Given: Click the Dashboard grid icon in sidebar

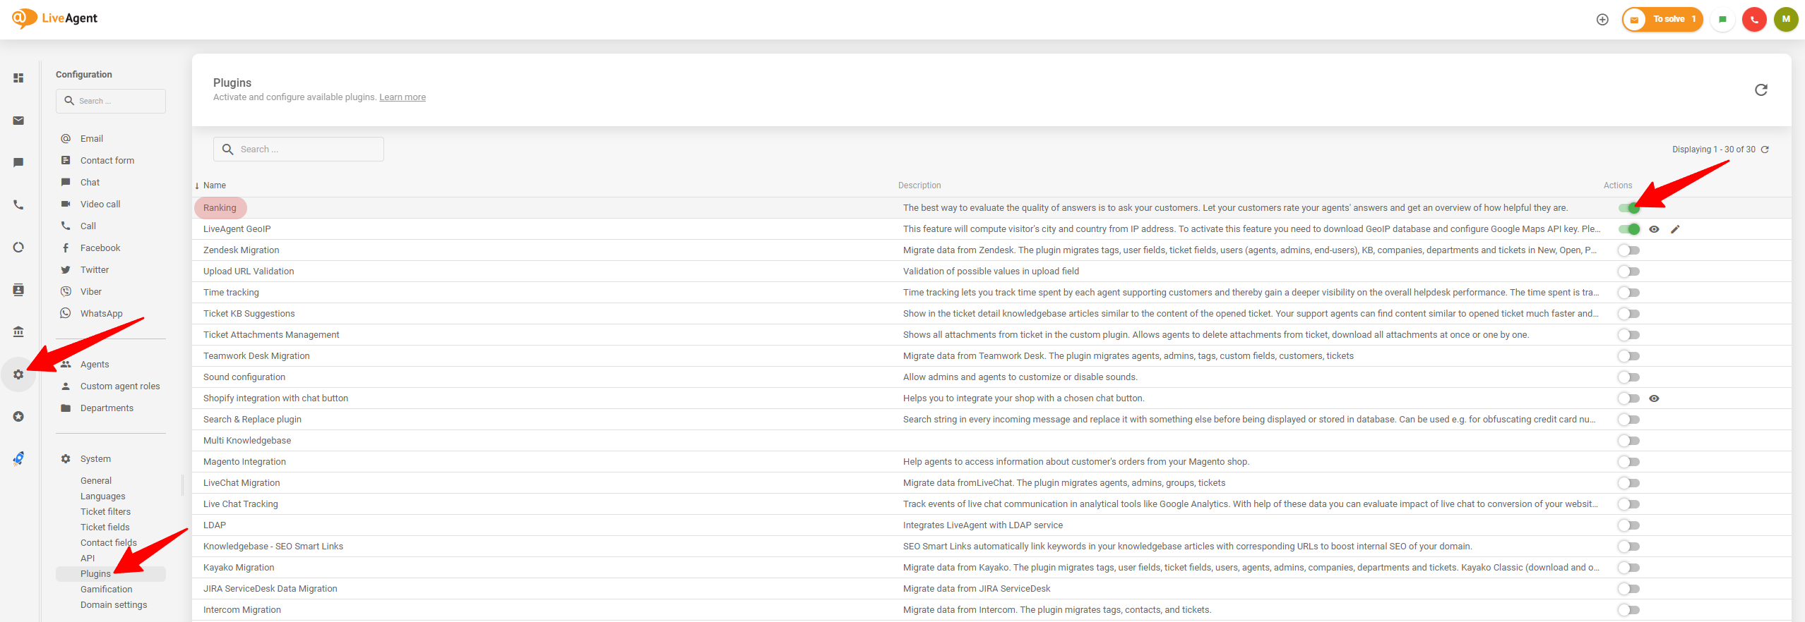Looking at the screenshot, I should click(18, 78).
